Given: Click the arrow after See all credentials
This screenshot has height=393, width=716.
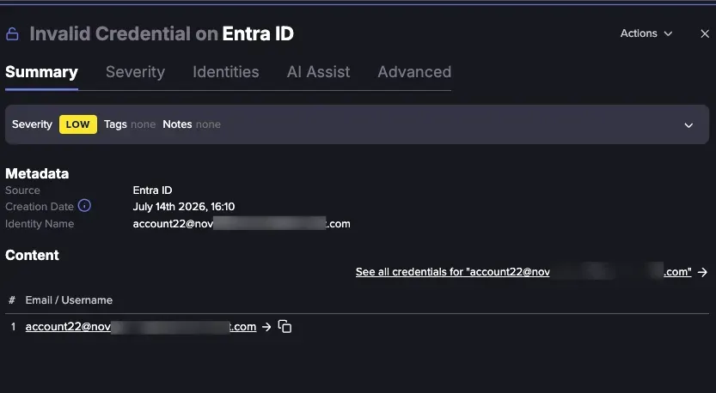Looking at the screenshot, I should pyautogui.click(x=703, y=272).
